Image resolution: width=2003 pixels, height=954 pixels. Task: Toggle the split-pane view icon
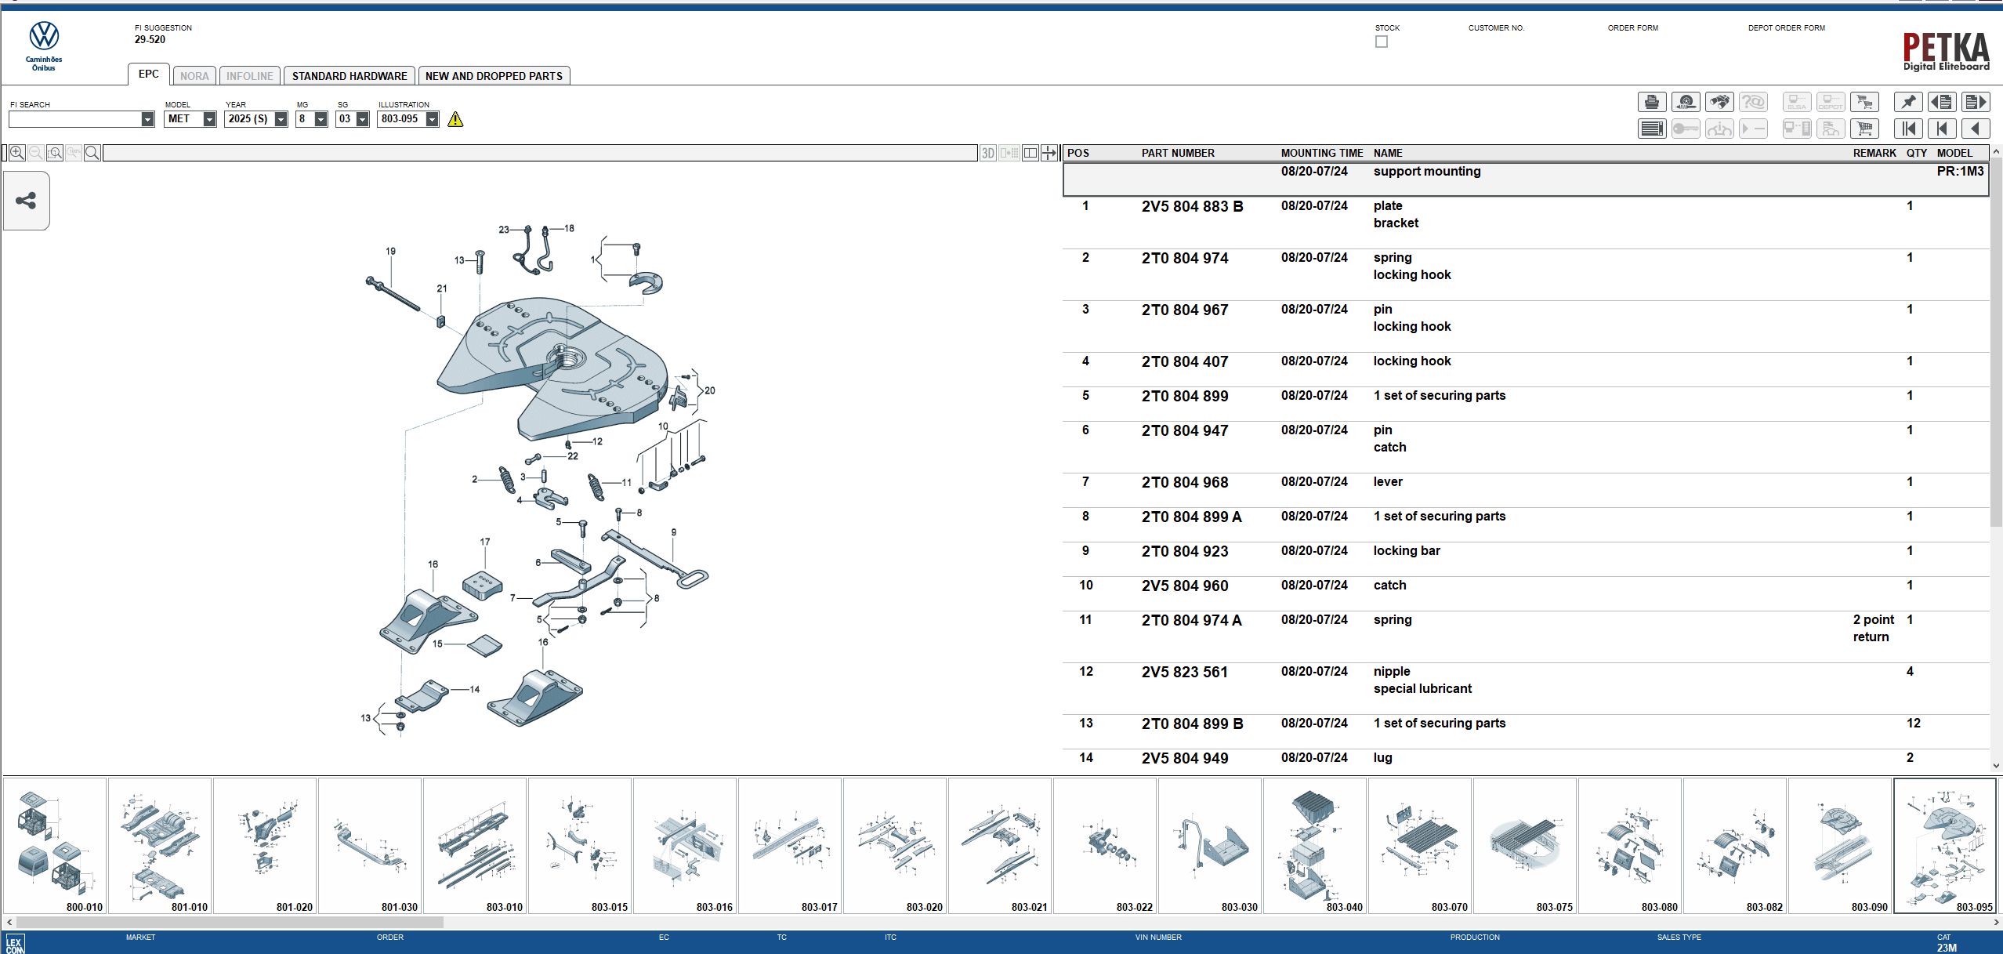(x=1029, y=152)
